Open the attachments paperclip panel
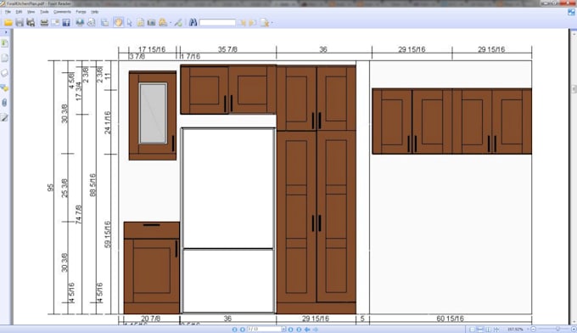Image resolution: width=577 pixels, height=333 pixels. click(x=4, y=103)
